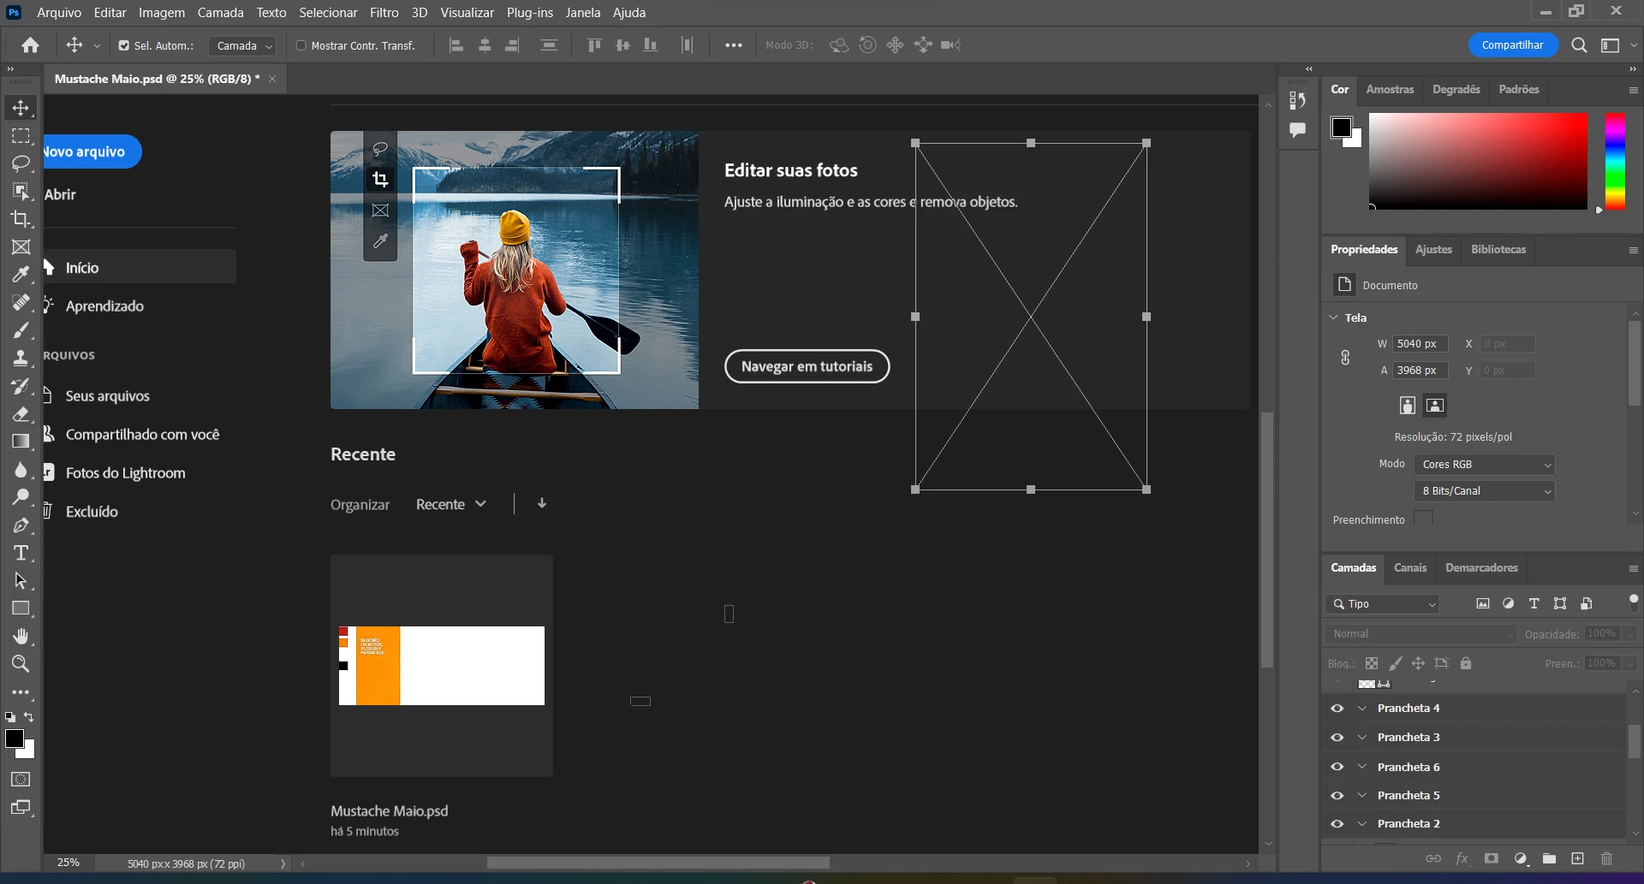The width and height of the screenshot is (1644, 884).
Task: Open the Janela menu
Action: tap(583, 13)
